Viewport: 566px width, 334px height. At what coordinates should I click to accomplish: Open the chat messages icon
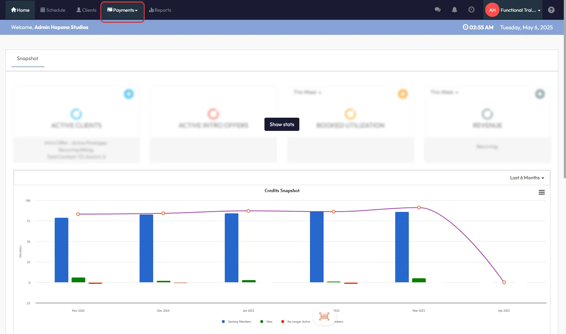pyautogui.click(x=437, y=10)
